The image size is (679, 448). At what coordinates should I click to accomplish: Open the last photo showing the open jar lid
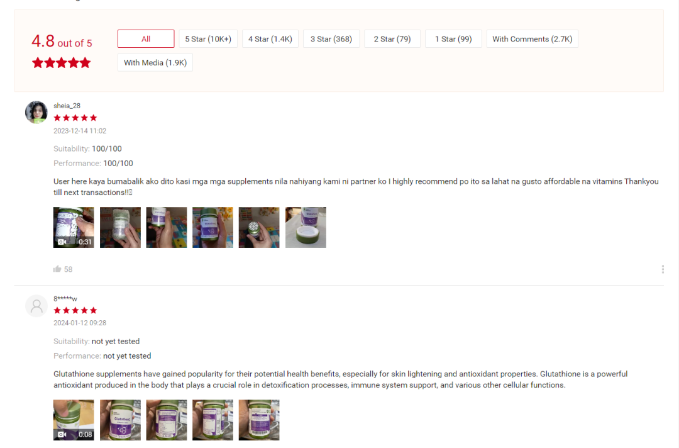point(306,228)
